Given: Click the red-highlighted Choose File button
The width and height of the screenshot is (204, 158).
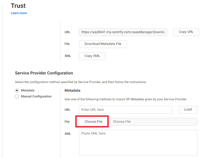Looking at the screenshot, I should pyautogui.click(x=93, y=122).
